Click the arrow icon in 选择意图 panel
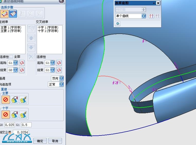 tap(118, 24)
